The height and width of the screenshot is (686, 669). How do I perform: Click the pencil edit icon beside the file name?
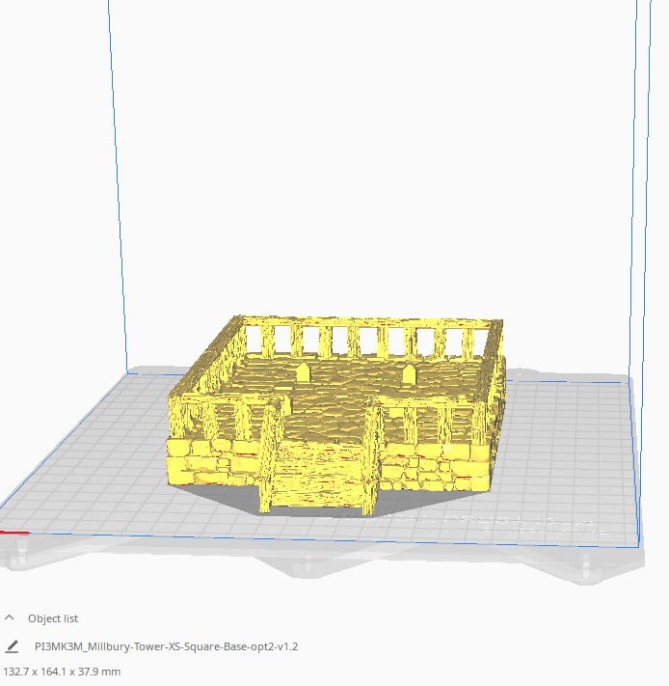[x=12, y=646]
